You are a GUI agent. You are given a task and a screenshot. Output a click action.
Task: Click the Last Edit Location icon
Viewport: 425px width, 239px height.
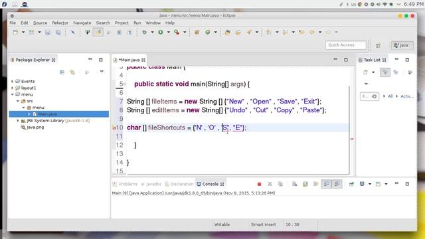tap(301, 33)
